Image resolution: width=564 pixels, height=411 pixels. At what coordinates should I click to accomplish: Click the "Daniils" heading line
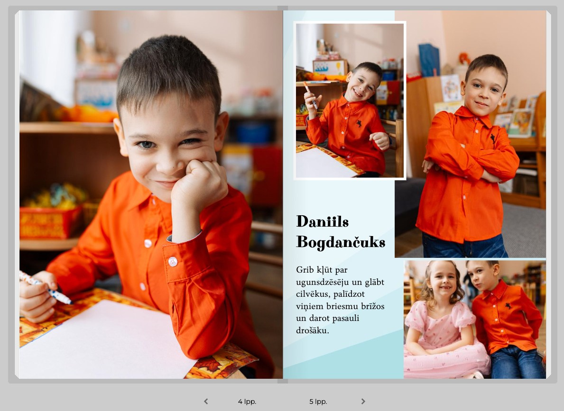click(323, 221)
